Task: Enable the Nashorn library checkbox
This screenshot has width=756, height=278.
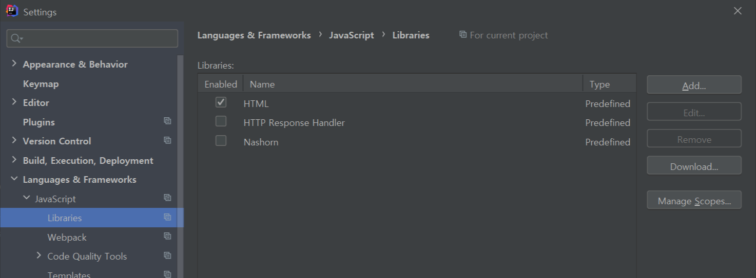Action: click(221, 140)
